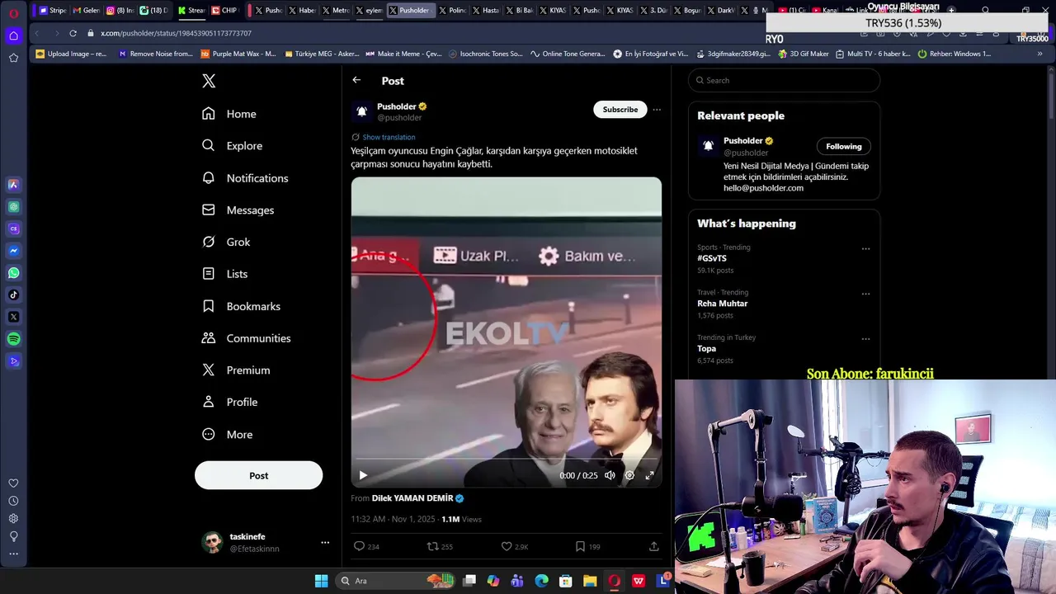Open the Reha Muhtar trending topic
The height and width of the screenshot is (594, 1056).
click(x=722, y=304)
